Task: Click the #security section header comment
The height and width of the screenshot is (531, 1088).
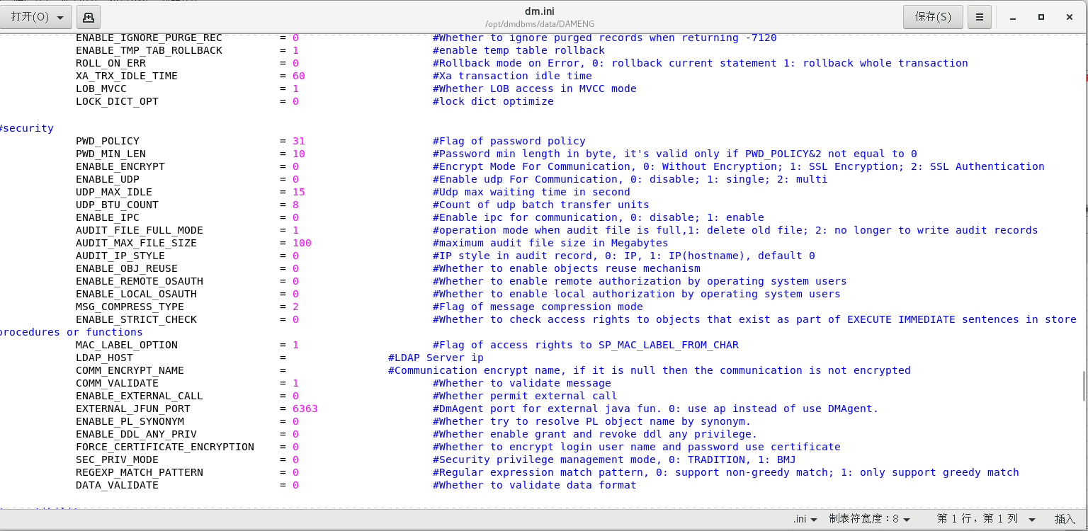Action: [x=27, y=128]
